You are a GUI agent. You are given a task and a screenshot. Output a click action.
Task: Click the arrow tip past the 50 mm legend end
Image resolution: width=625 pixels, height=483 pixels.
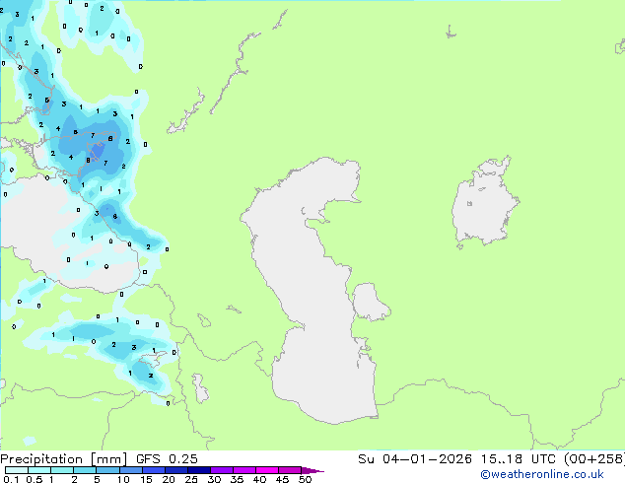[312, 470]
